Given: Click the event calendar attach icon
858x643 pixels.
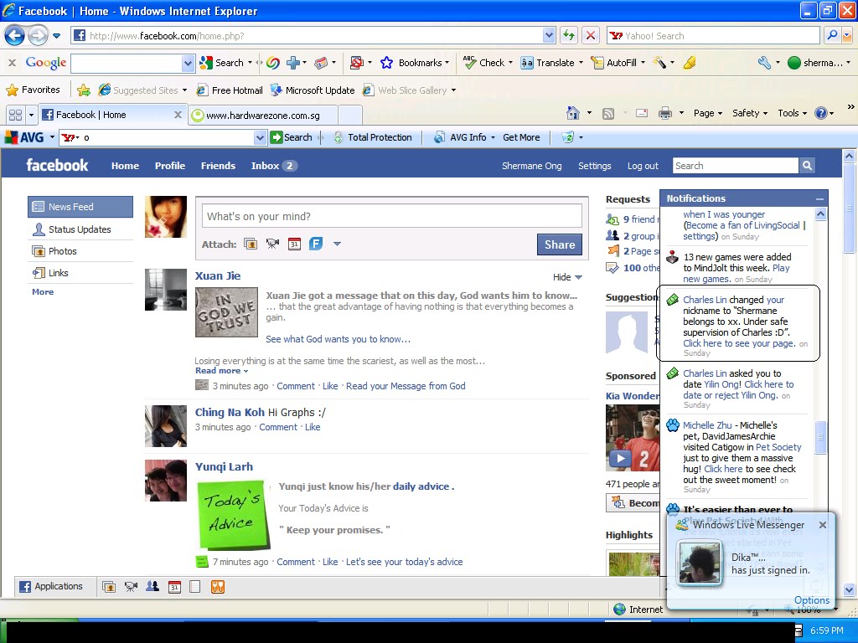Looking at the screenshot, I should point(294,244).
